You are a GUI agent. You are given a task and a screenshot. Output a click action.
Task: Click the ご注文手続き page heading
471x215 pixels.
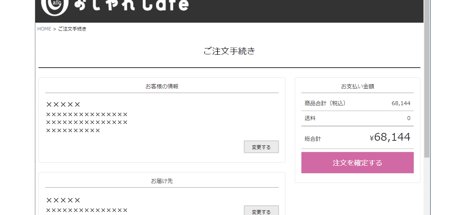pos(229,51)
